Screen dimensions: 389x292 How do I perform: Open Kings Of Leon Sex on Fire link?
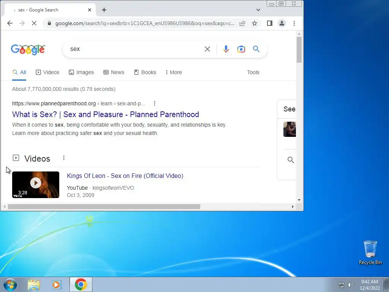[125, 176]
